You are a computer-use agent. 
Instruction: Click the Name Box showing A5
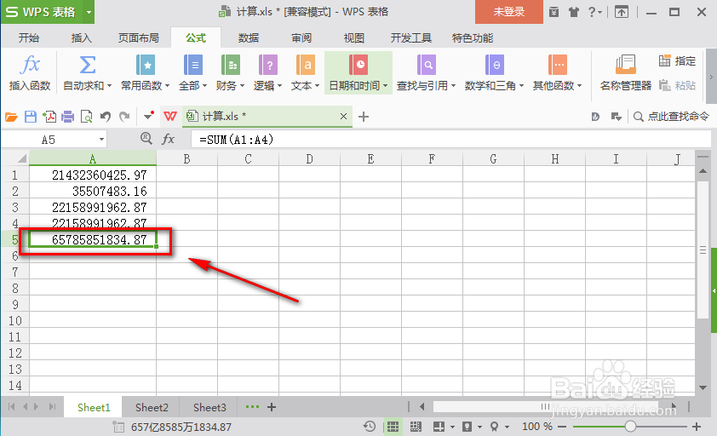49,140
